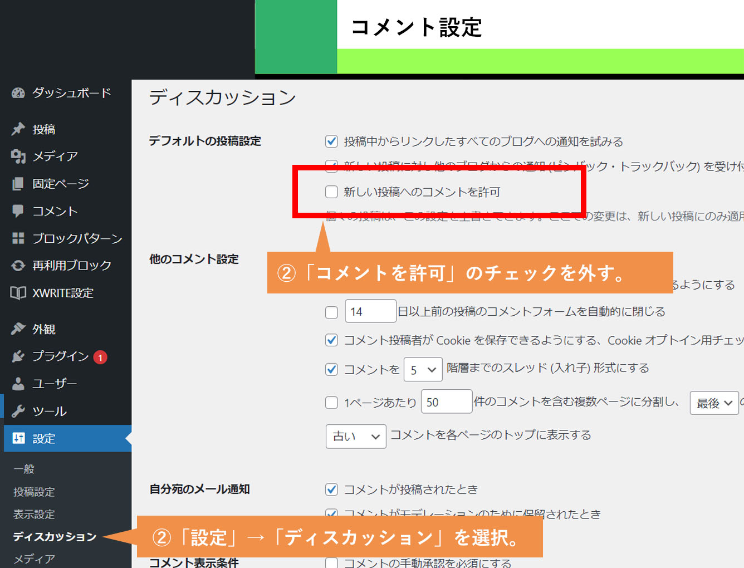
Task: Go to メディア settings submenu at the bottom
Action: pyautogui.click(x=34, y=559)
